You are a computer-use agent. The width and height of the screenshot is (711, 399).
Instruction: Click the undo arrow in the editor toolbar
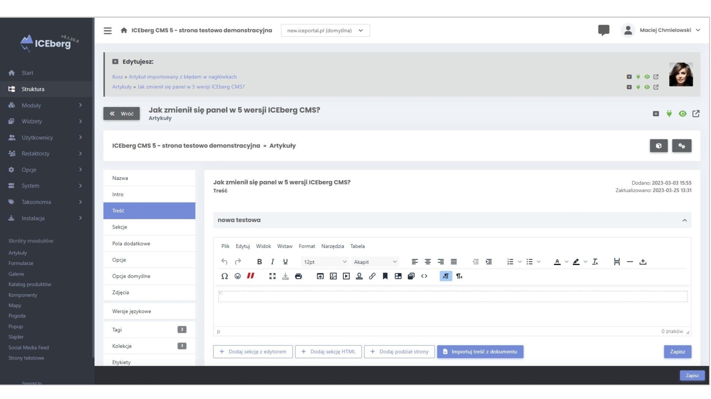[x=224, y=262]
